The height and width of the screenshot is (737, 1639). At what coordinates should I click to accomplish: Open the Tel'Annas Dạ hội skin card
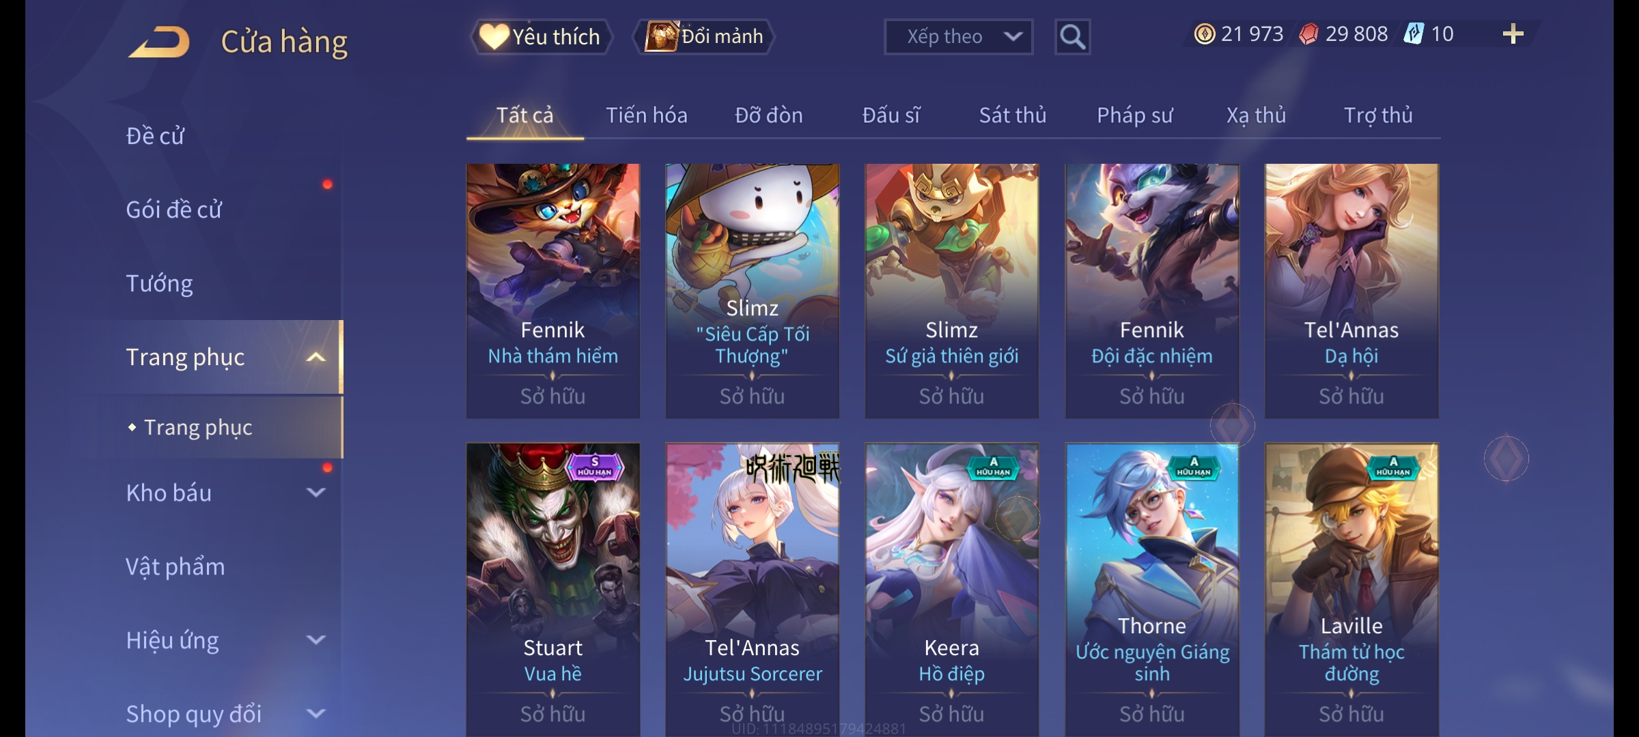click(x=1351, y=291)
